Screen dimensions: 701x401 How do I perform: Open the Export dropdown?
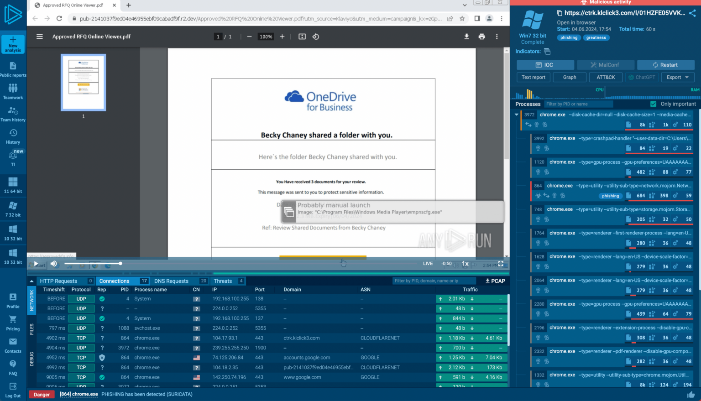click(x=677, y=77)
